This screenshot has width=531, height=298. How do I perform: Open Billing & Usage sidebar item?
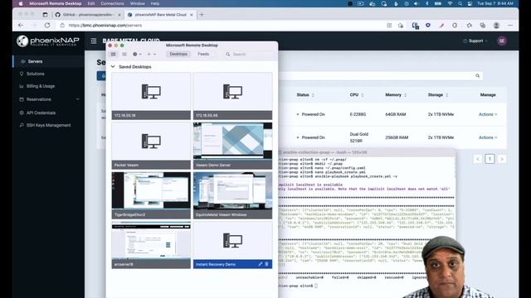(x=41, y=86)
